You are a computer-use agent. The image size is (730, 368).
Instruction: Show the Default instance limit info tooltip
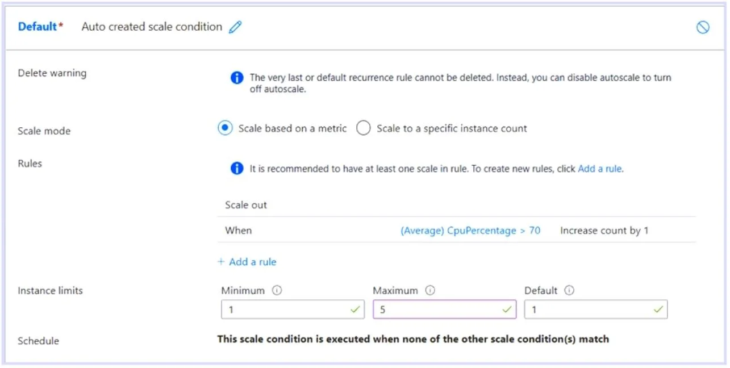tap(569, 290)
